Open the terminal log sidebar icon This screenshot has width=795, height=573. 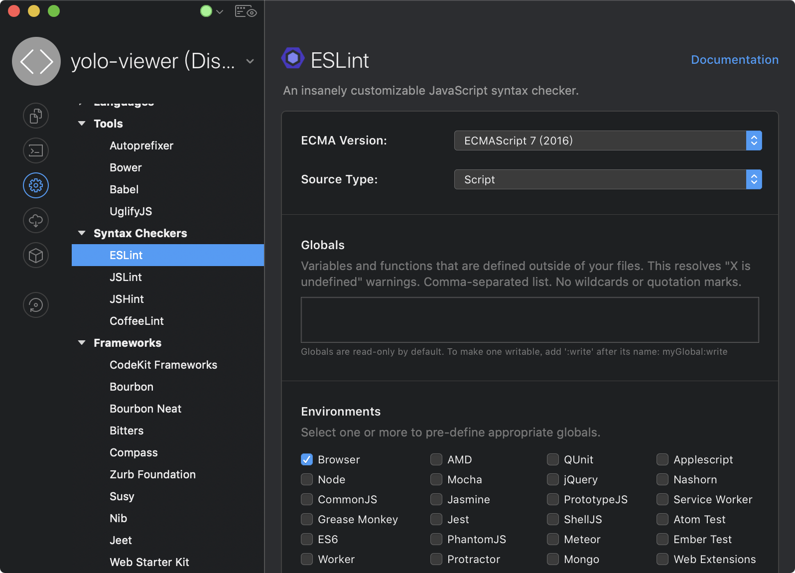(36, 150)
